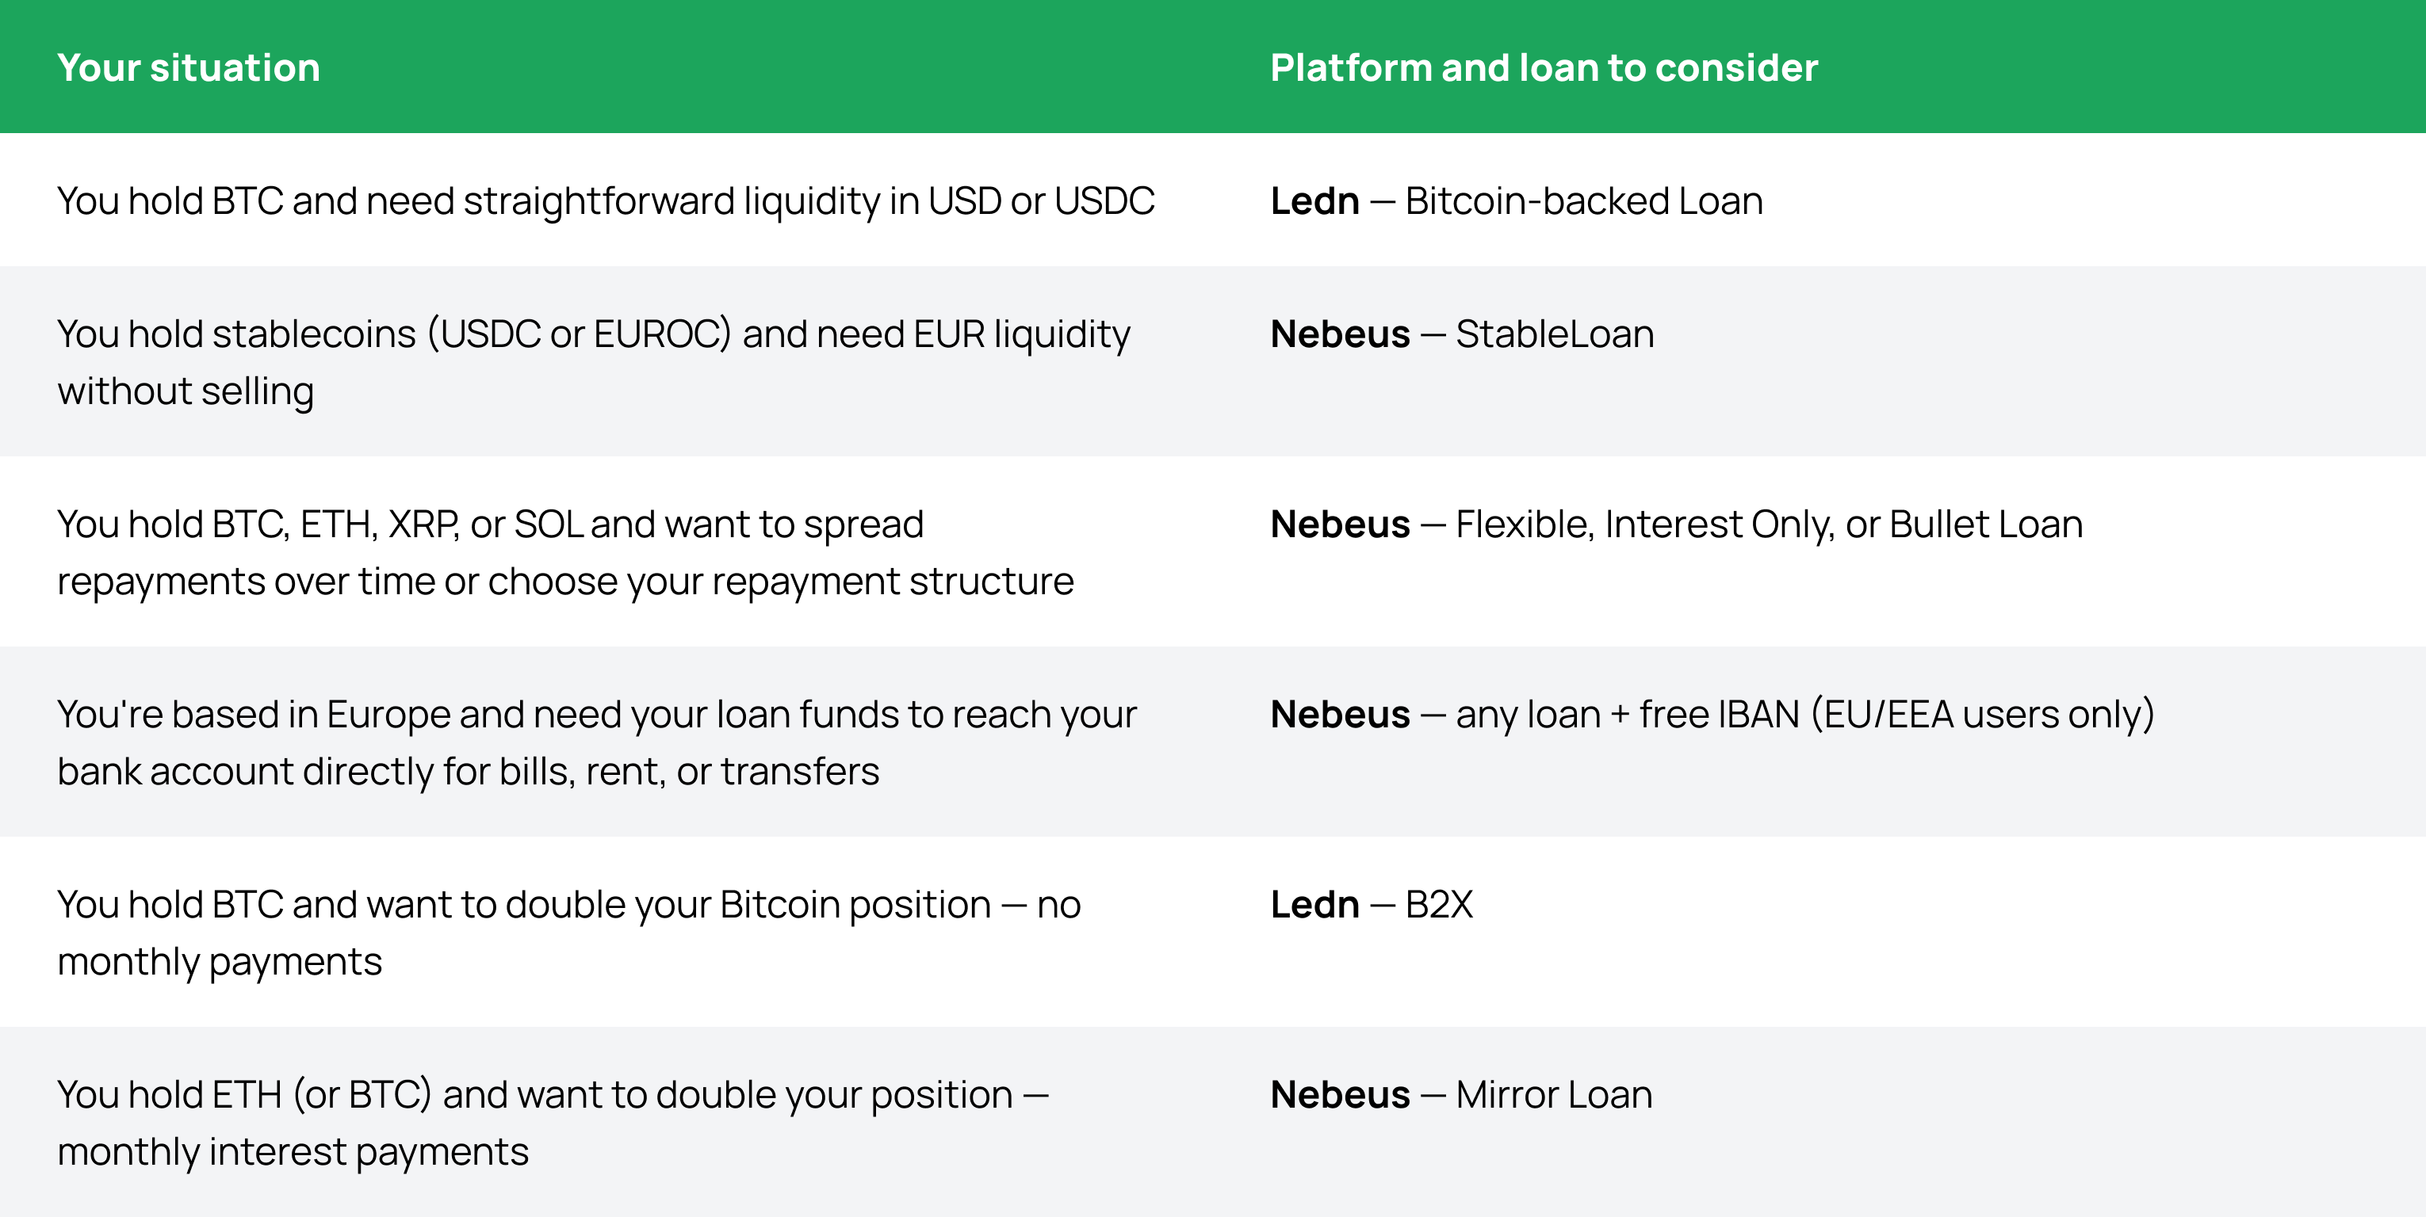The height and width of the screenshot is (1217, 2426).
Task: Click the BTC straightforward liquidity situation text
Action: (606, 200)
